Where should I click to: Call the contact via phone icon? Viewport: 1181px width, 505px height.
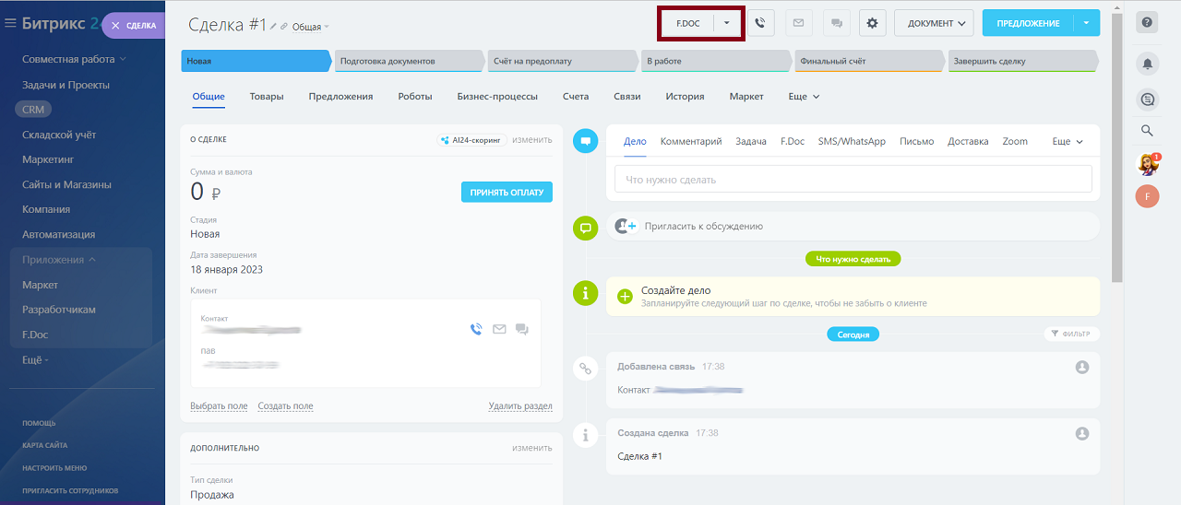(x=476, y=329)
